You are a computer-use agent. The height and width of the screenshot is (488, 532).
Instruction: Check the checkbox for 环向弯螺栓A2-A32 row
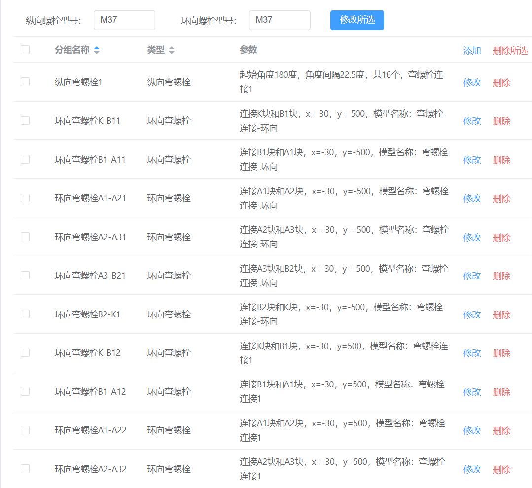click(25, 469)
